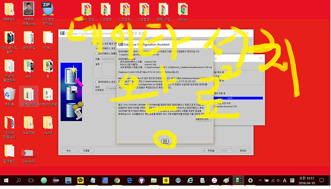331x189 pixels.
Task: Click the 설명 description text area
Action: pyautogui.click(x=109, y=69)
